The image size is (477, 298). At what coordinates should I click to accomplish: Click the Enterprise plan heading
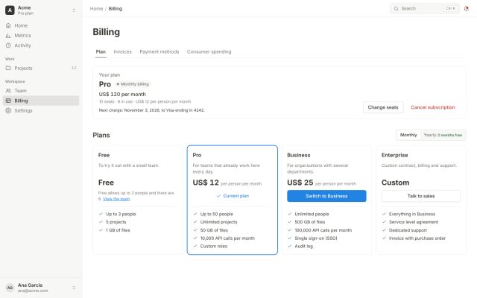394,155
